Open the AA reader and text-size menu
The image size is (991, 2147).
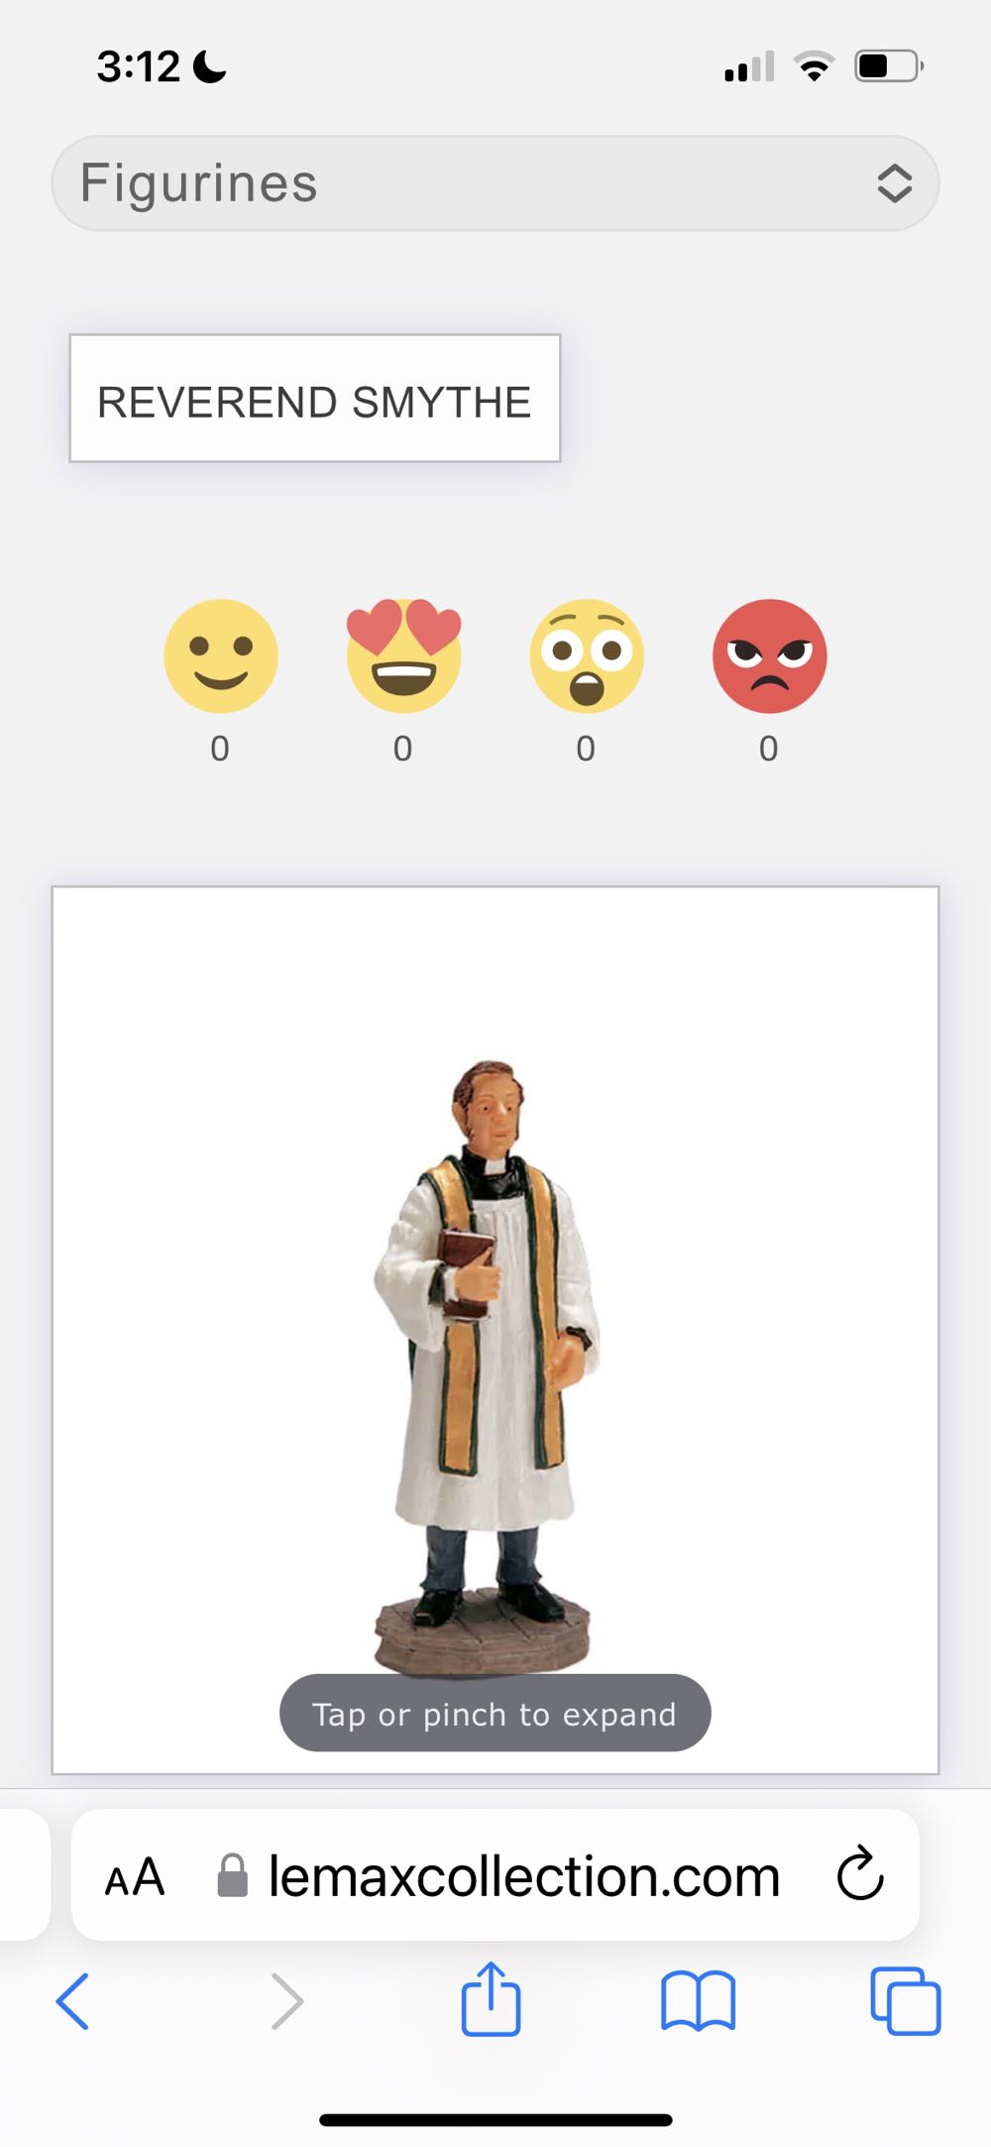pyautogui.click(x=135, y=1877)
